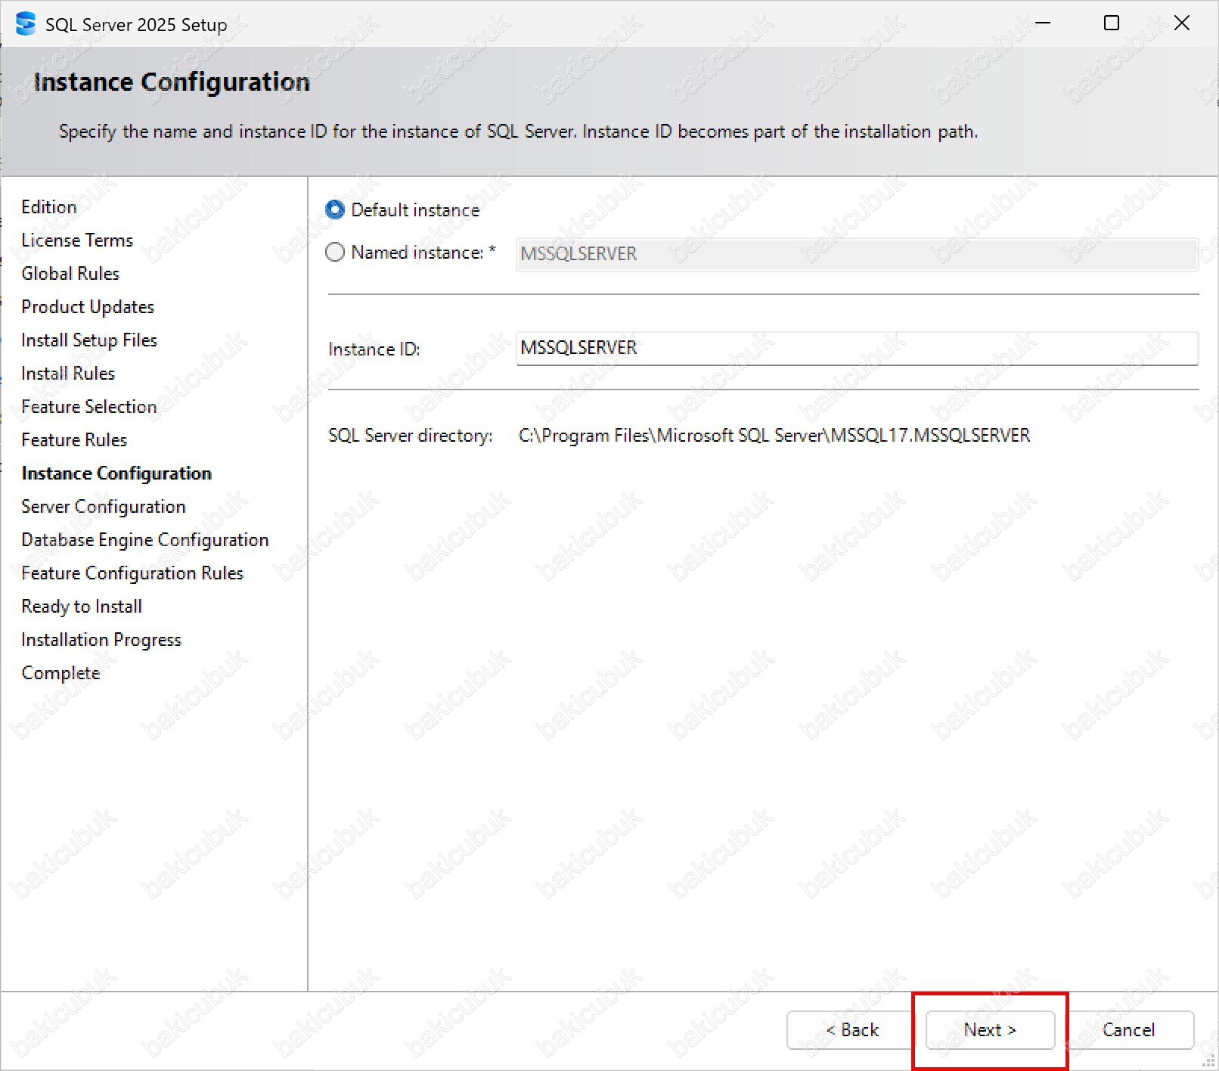Viewport: 1219px width, 1071px height.
Task: Click Global Rules in the sidebar
Action: [70, 274]
